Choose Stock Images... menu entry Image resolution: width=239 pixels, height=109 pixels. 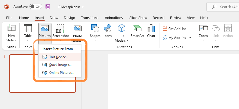coord(60,65)
